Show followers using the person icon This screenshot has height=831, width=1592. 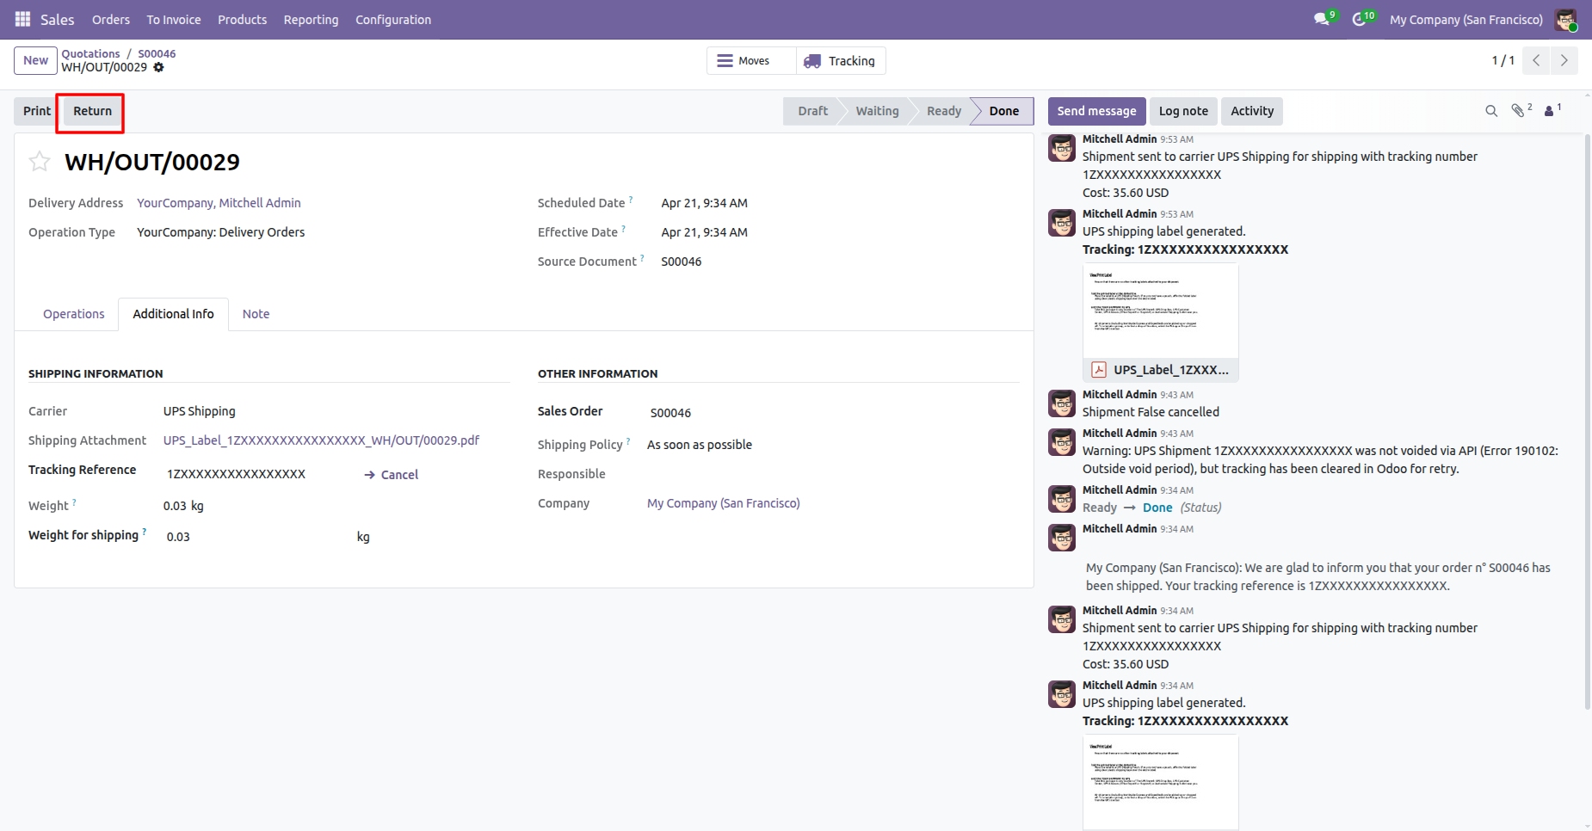point(1549,111)
